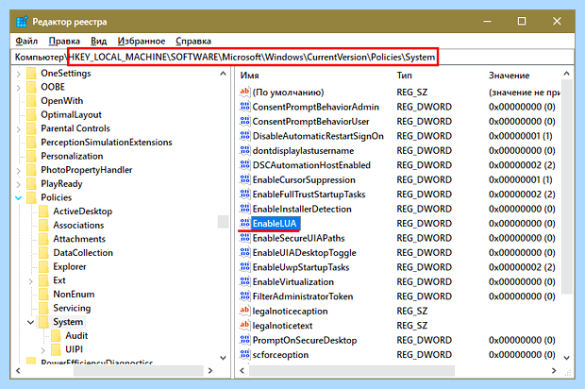This screenshot has height=389, width=585.
Task: Select the EnableVirtualization value name
Action: click(x=292, y=281)
